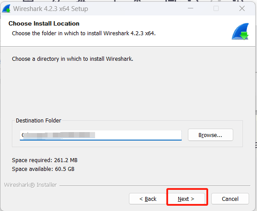The image size is (257, 211).
Task: Click the Destination Folder group label
Action: tap(39, 121)
